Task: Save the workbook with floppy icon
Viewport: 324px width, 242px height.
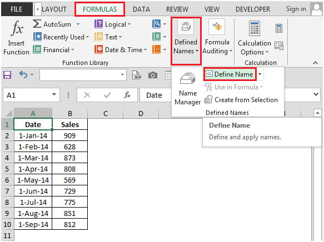Action: coord(7,75)
